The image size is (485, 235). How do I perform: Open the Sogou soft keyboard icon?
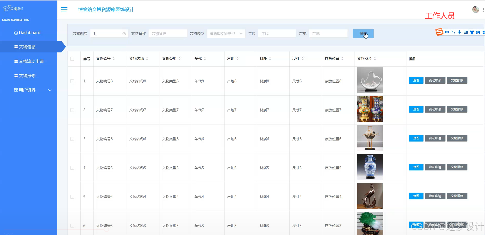click(466, 32)
